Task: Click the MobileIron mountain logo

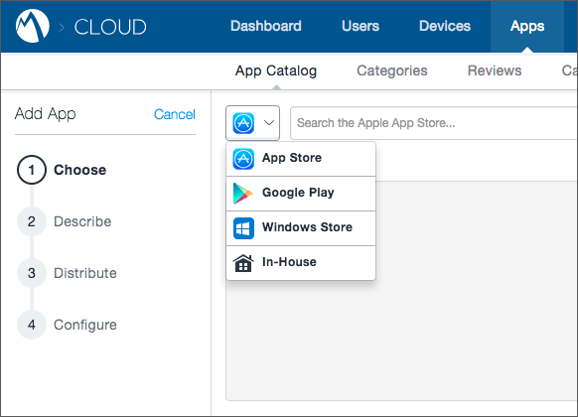Action: [x=33, y=26]
